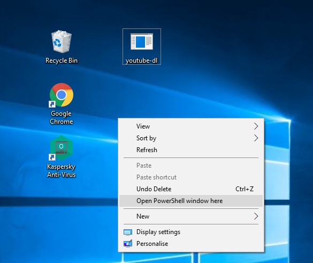Viewport: 313px width, 263px height.
Task: Expand the New submenu arrow
Action: pos(256,216)
